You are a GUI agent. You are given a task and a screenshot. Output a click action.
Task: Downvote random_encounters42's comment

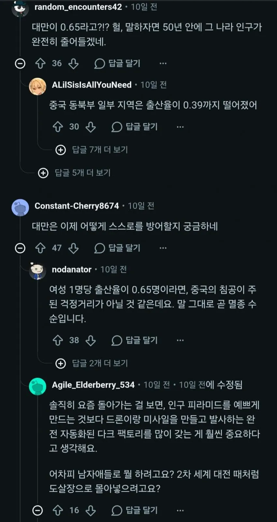(73, 64)
